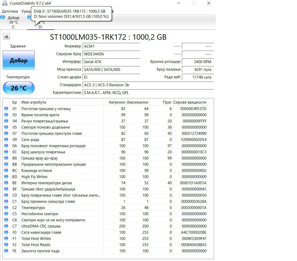Open the Датотека menu
Viewport: 297px width, 261px height.
[x=10, y=11]
